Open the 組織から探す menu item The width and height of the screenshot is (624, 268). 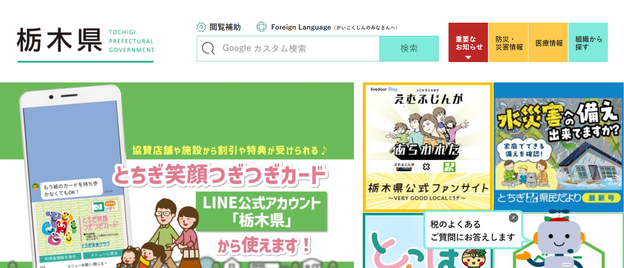pyautogui.click(x=588, y=42)
